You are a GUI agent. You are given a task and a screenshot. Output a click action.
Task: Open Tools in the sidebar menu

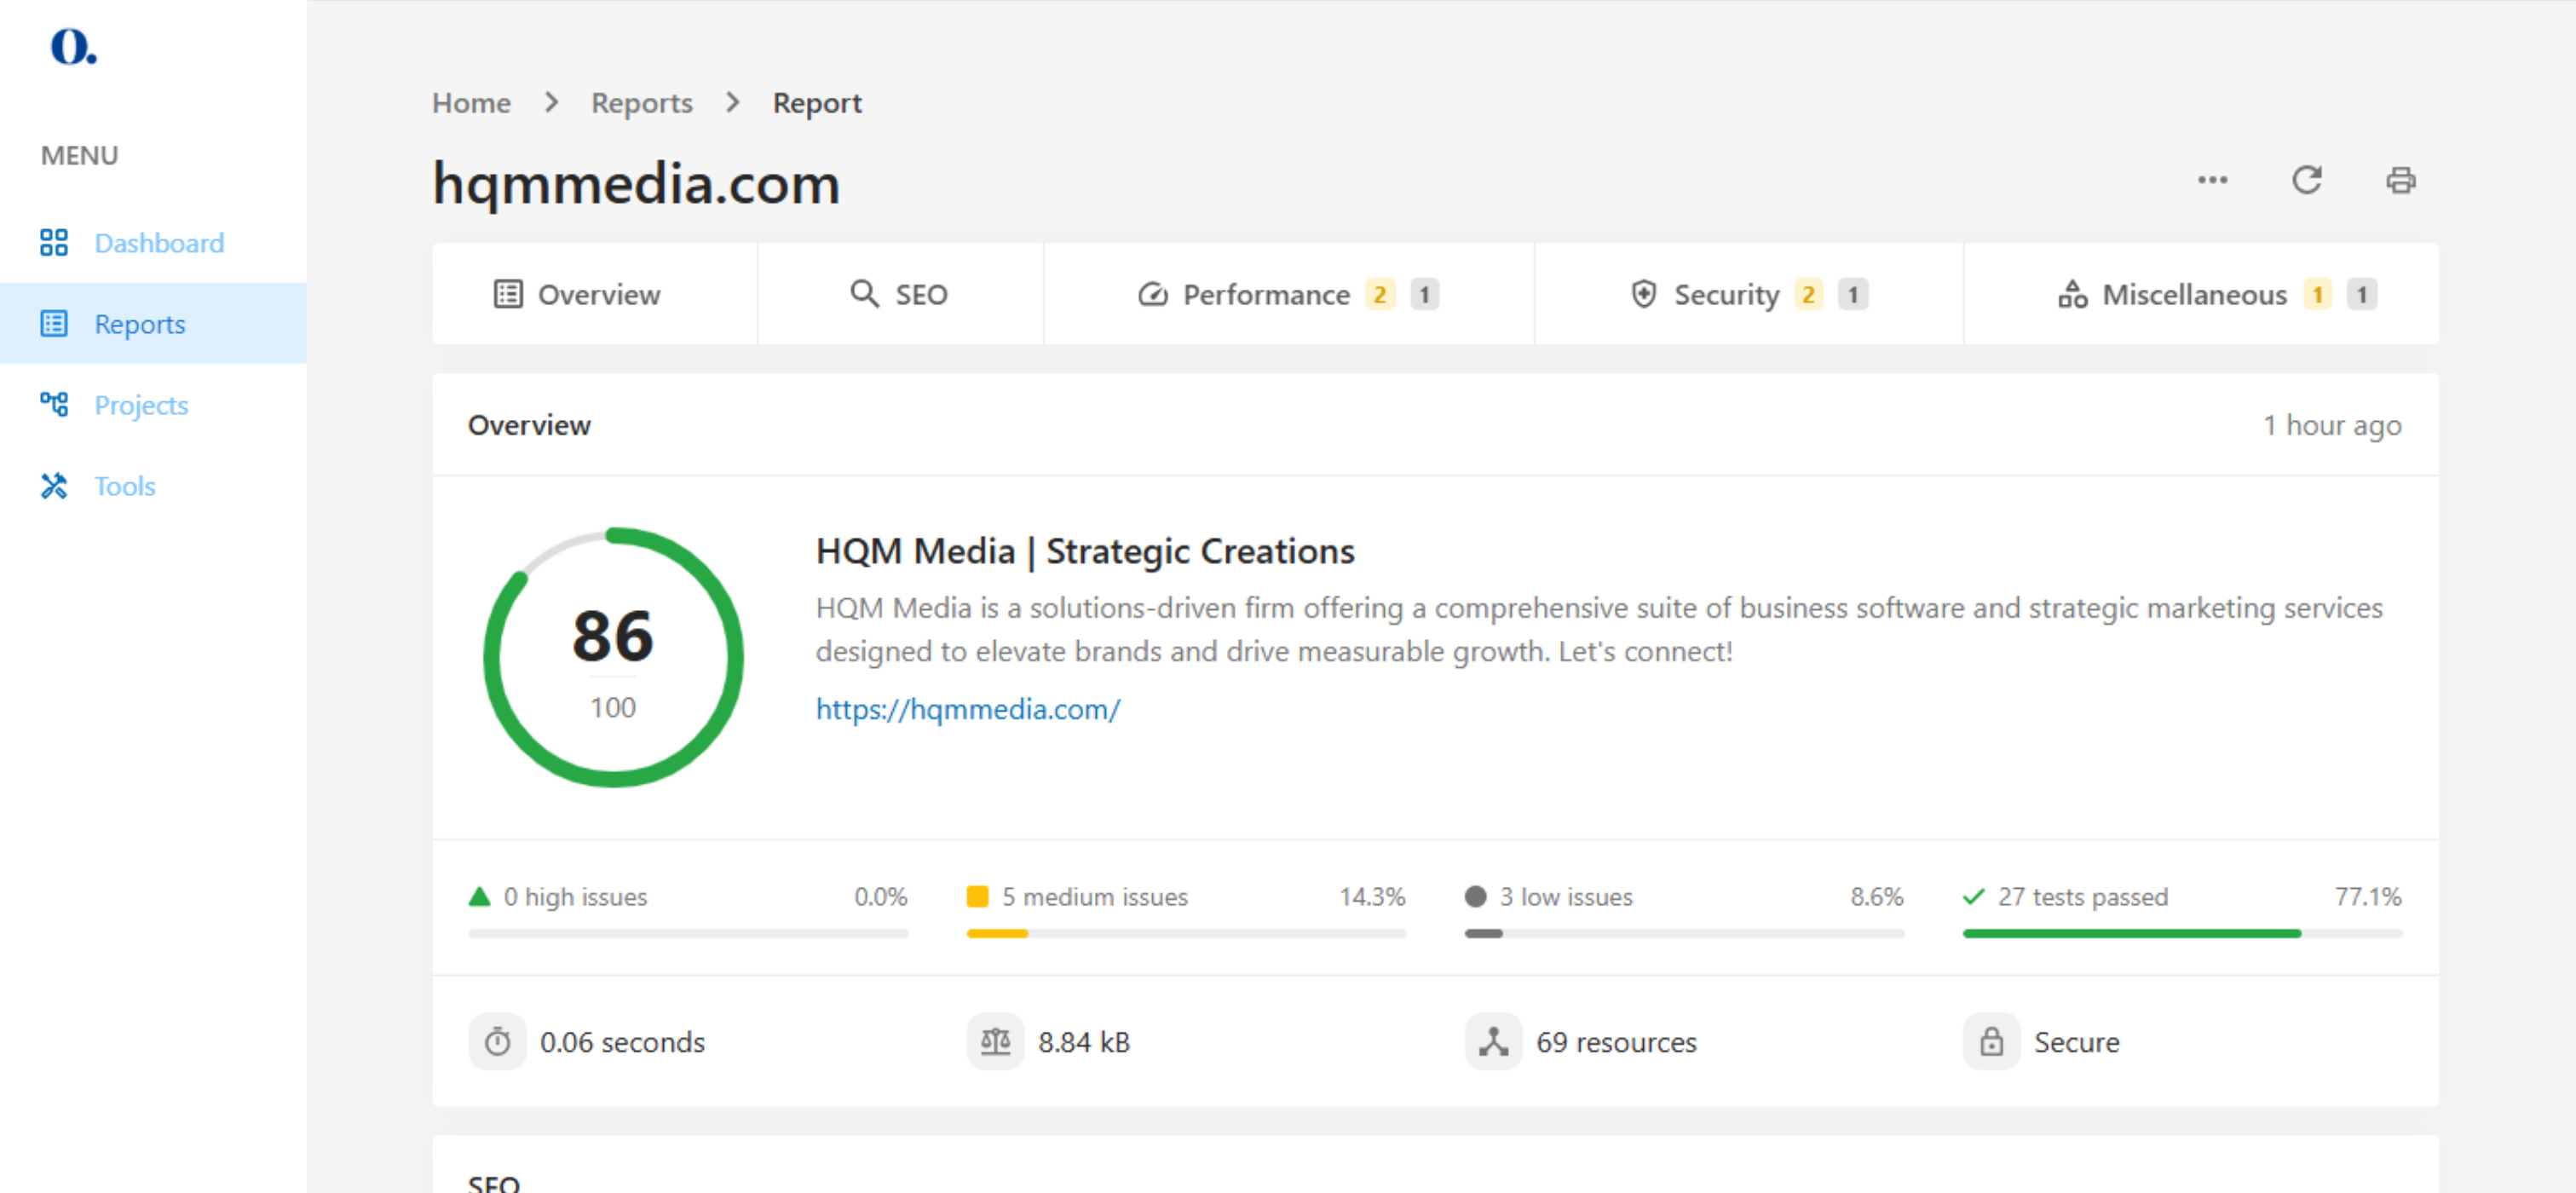153,486
